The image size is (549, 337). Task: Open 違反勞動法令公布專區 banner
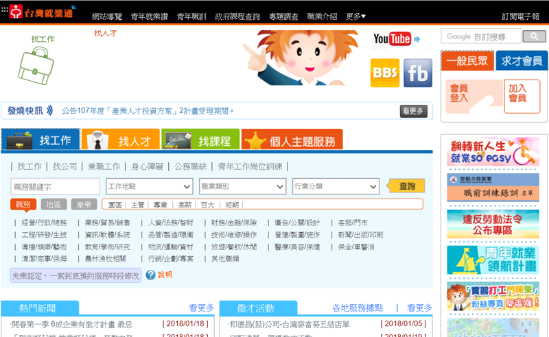[493, 224]
